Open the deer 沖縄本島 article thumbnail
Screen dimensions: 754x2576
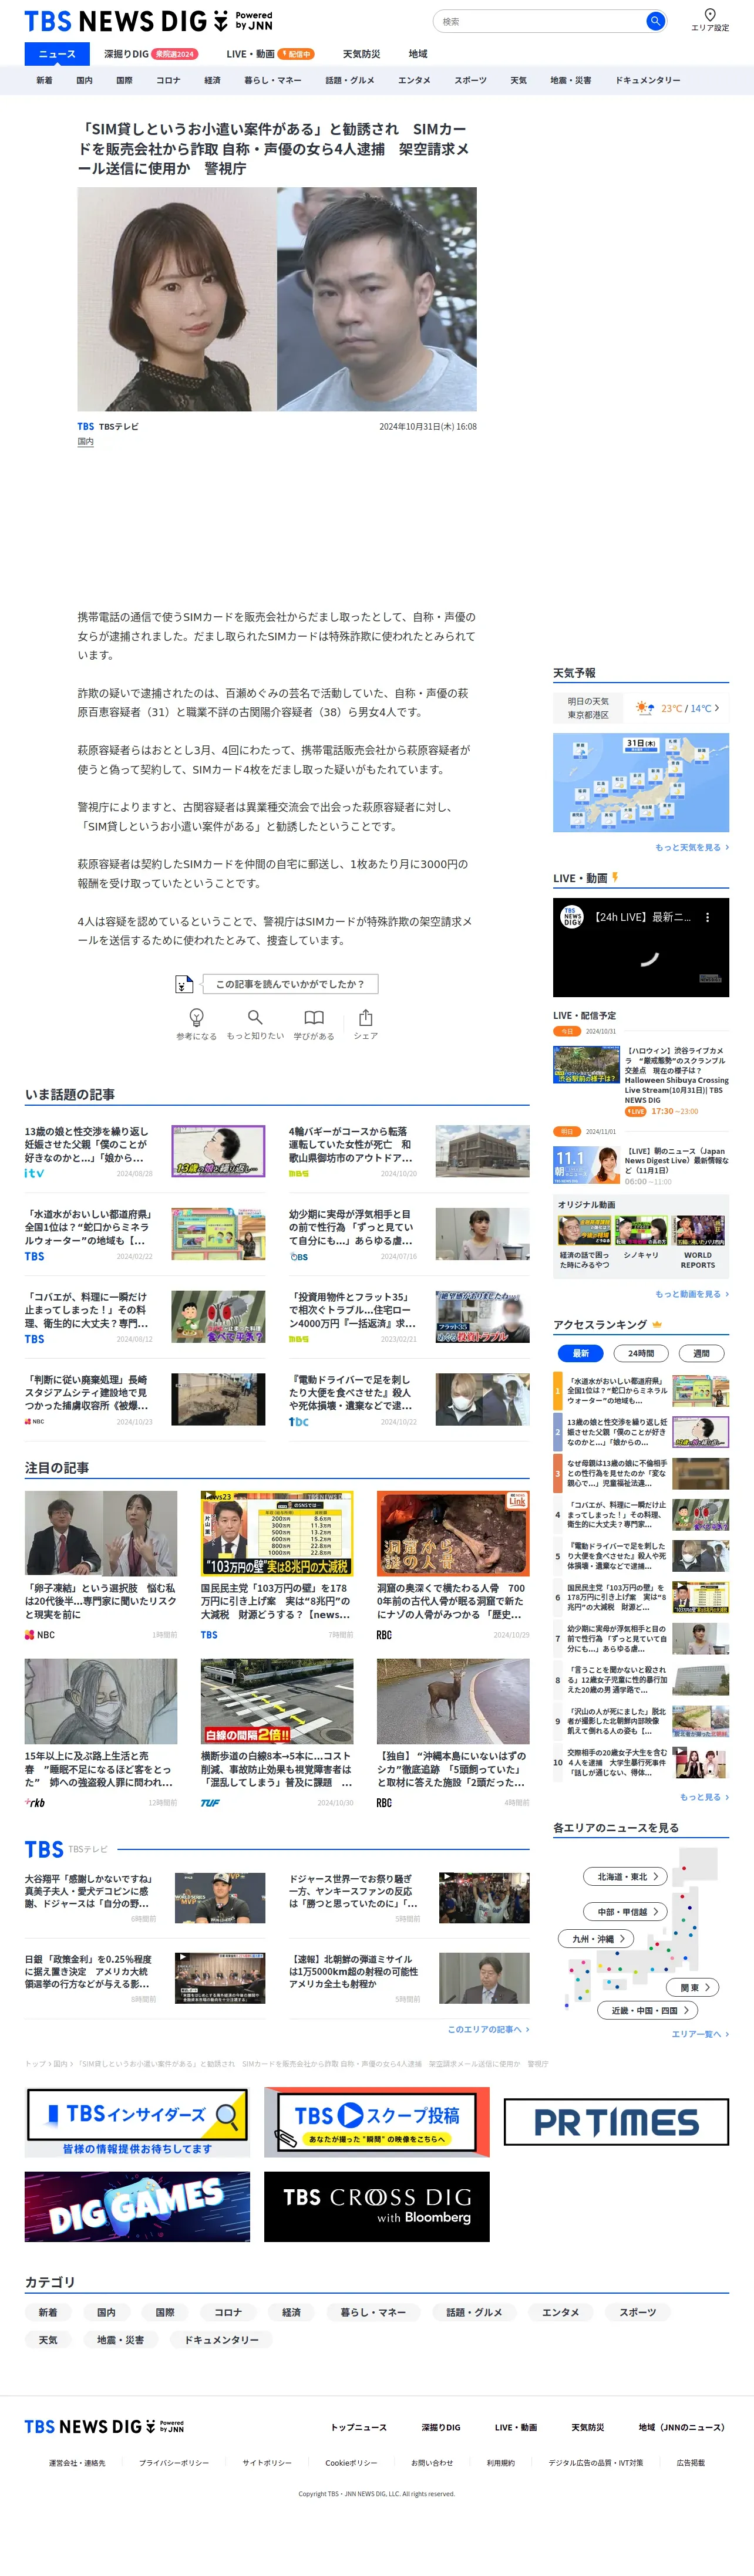453,1701
